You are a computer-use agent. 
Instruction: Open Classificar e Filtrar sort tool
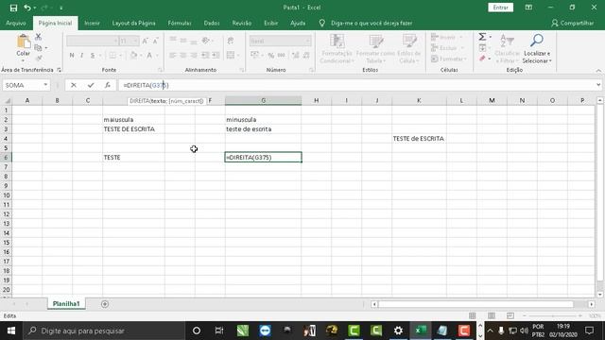pos(507,48)
